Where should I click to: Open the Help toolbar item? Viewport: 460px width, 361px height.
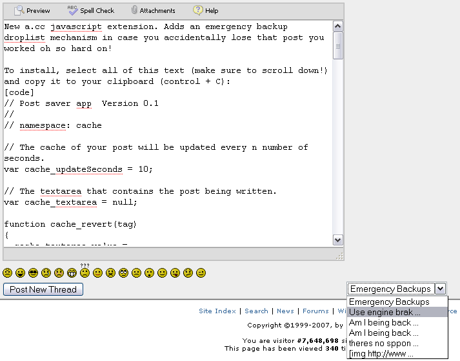pos(205,10)
